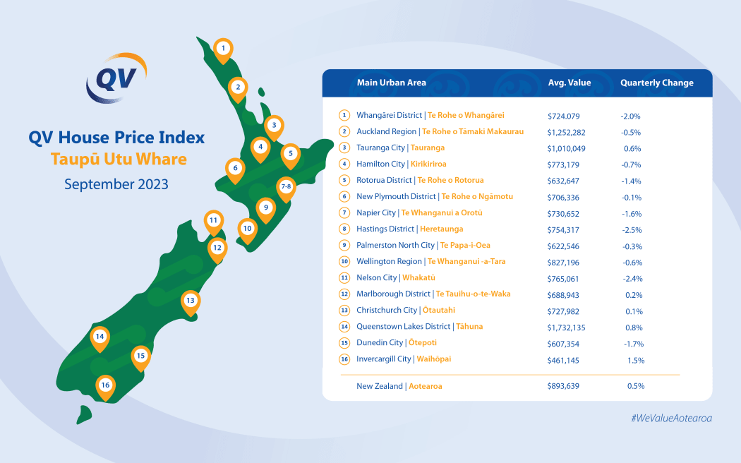
Task: Select the -2.5% Hastings quarterly change
Action: click(x=632, y=229)
